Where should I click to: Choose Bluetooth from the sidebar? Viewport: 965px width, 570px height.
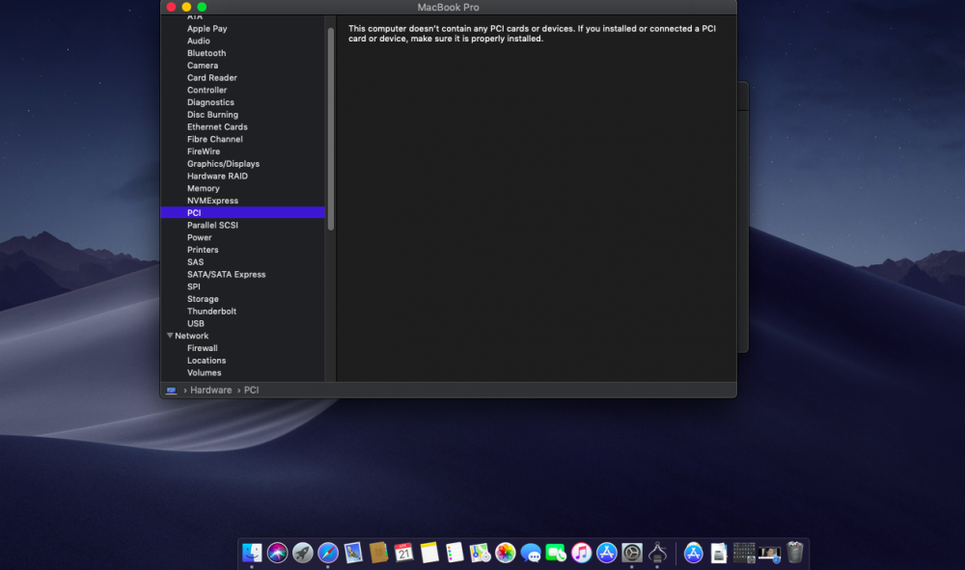pyautogui.click(x=207, y=53)
